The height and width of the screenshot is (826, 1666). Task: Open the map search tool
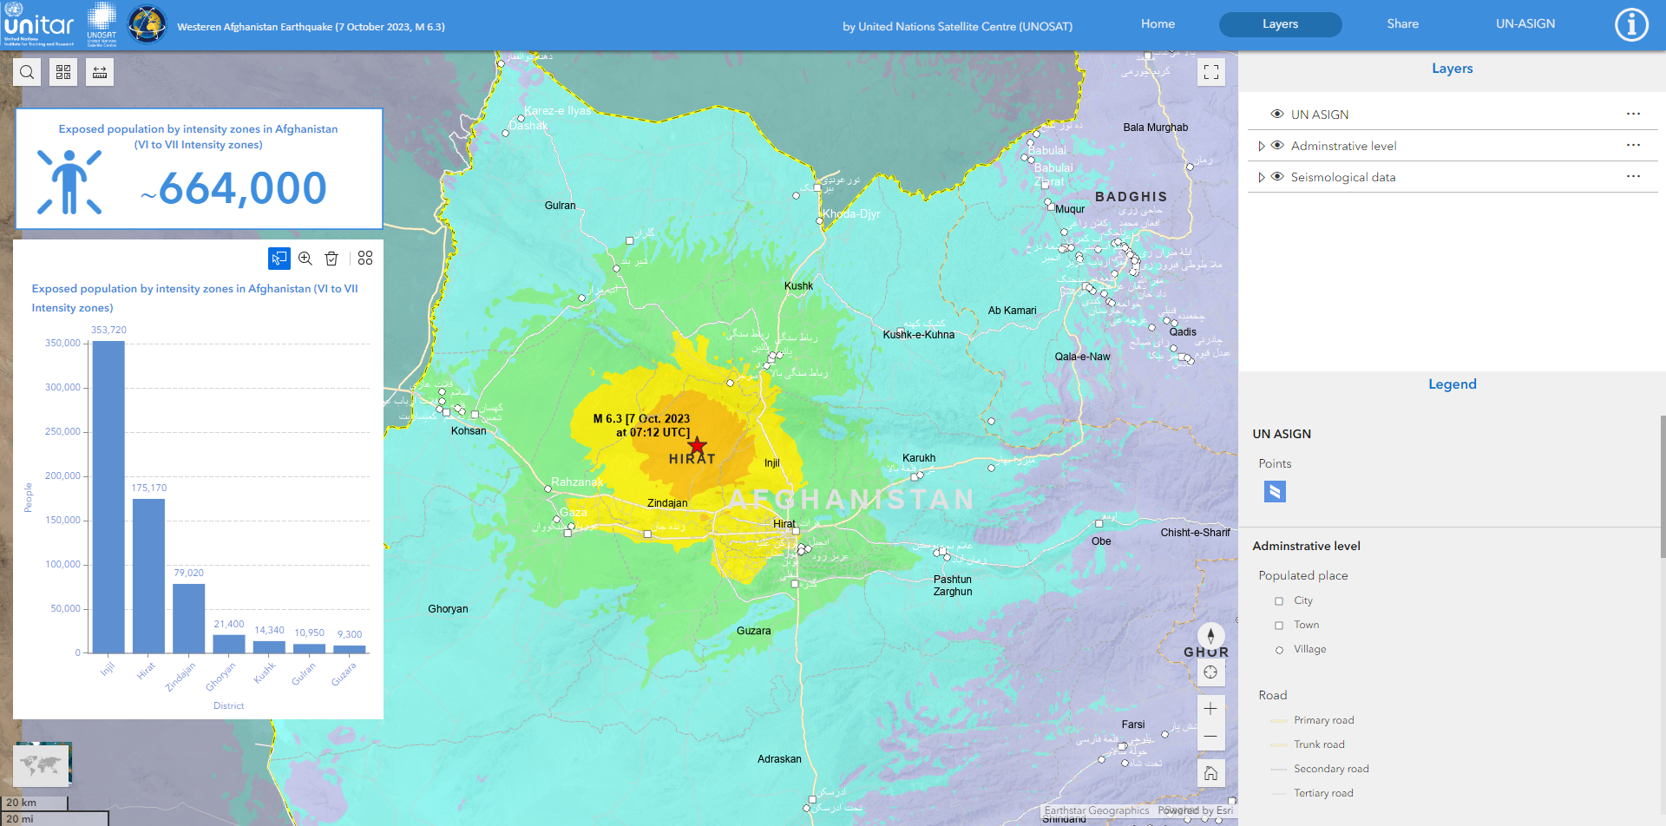click(27, 72)
